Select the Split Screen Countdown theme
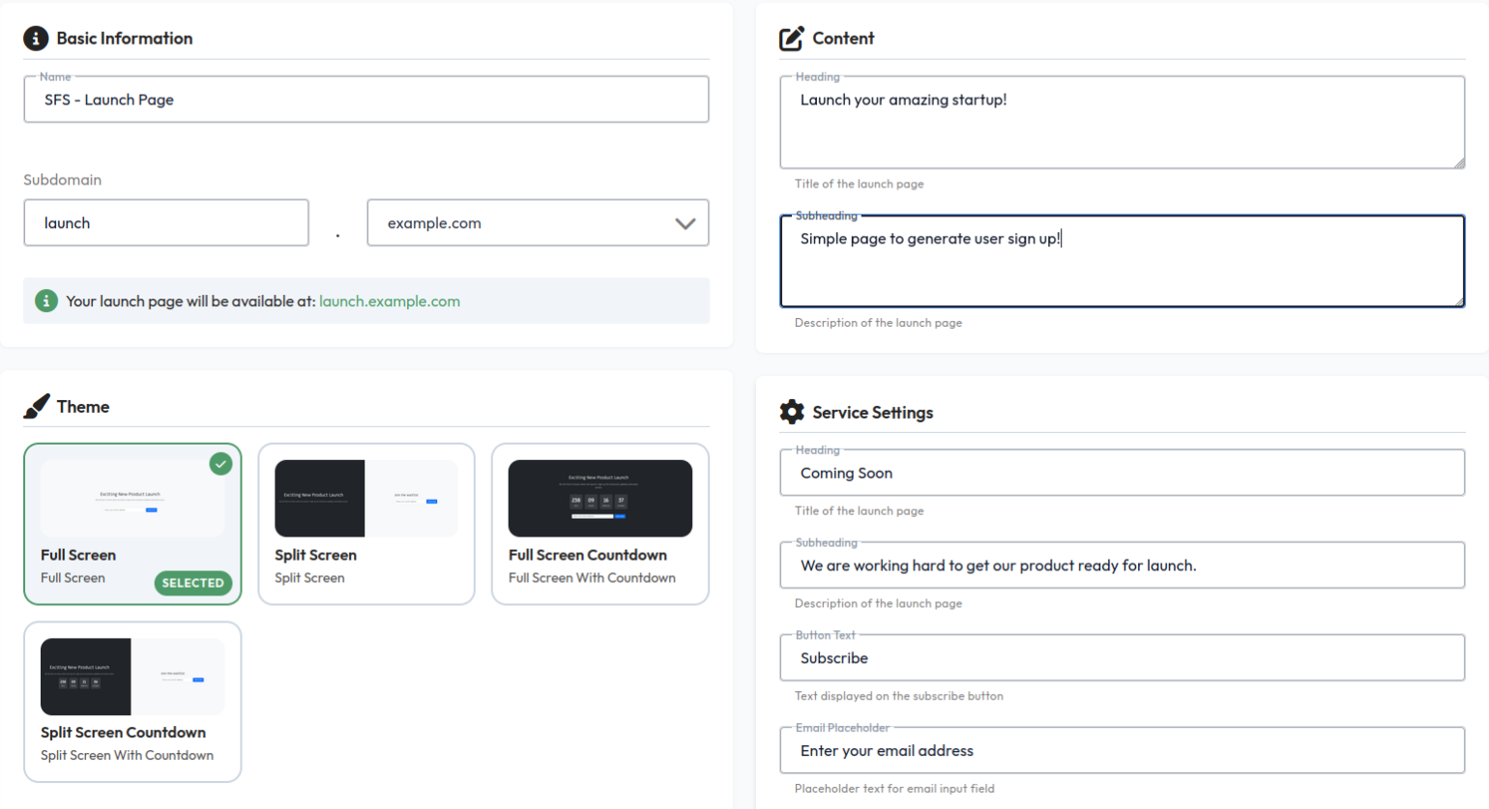1489x809 pixels. (132, 702)
